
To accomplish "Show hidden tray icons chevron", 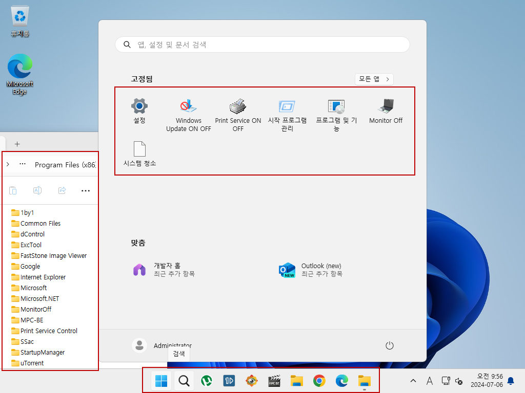I will [x=413, y=381].
